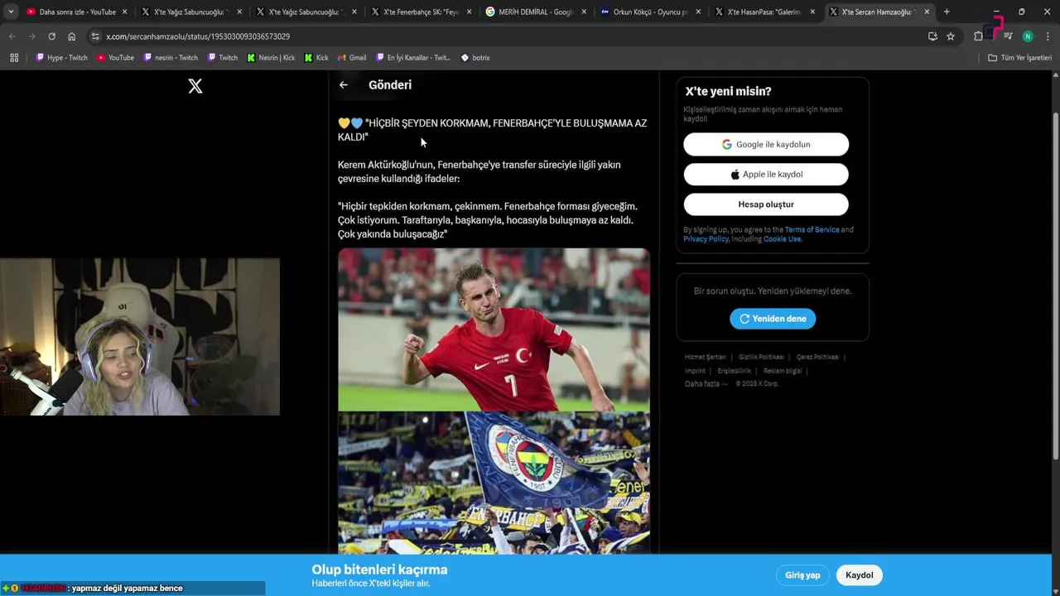Open the Chrome extensions menu
1060x596 pixels.
tap(978, 36)
